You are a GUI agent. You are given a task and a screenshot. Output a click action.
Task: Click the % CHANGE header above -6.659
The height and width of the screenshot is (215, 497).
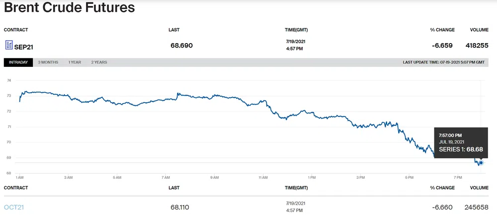pyautogui.click(x=442, y=30)
